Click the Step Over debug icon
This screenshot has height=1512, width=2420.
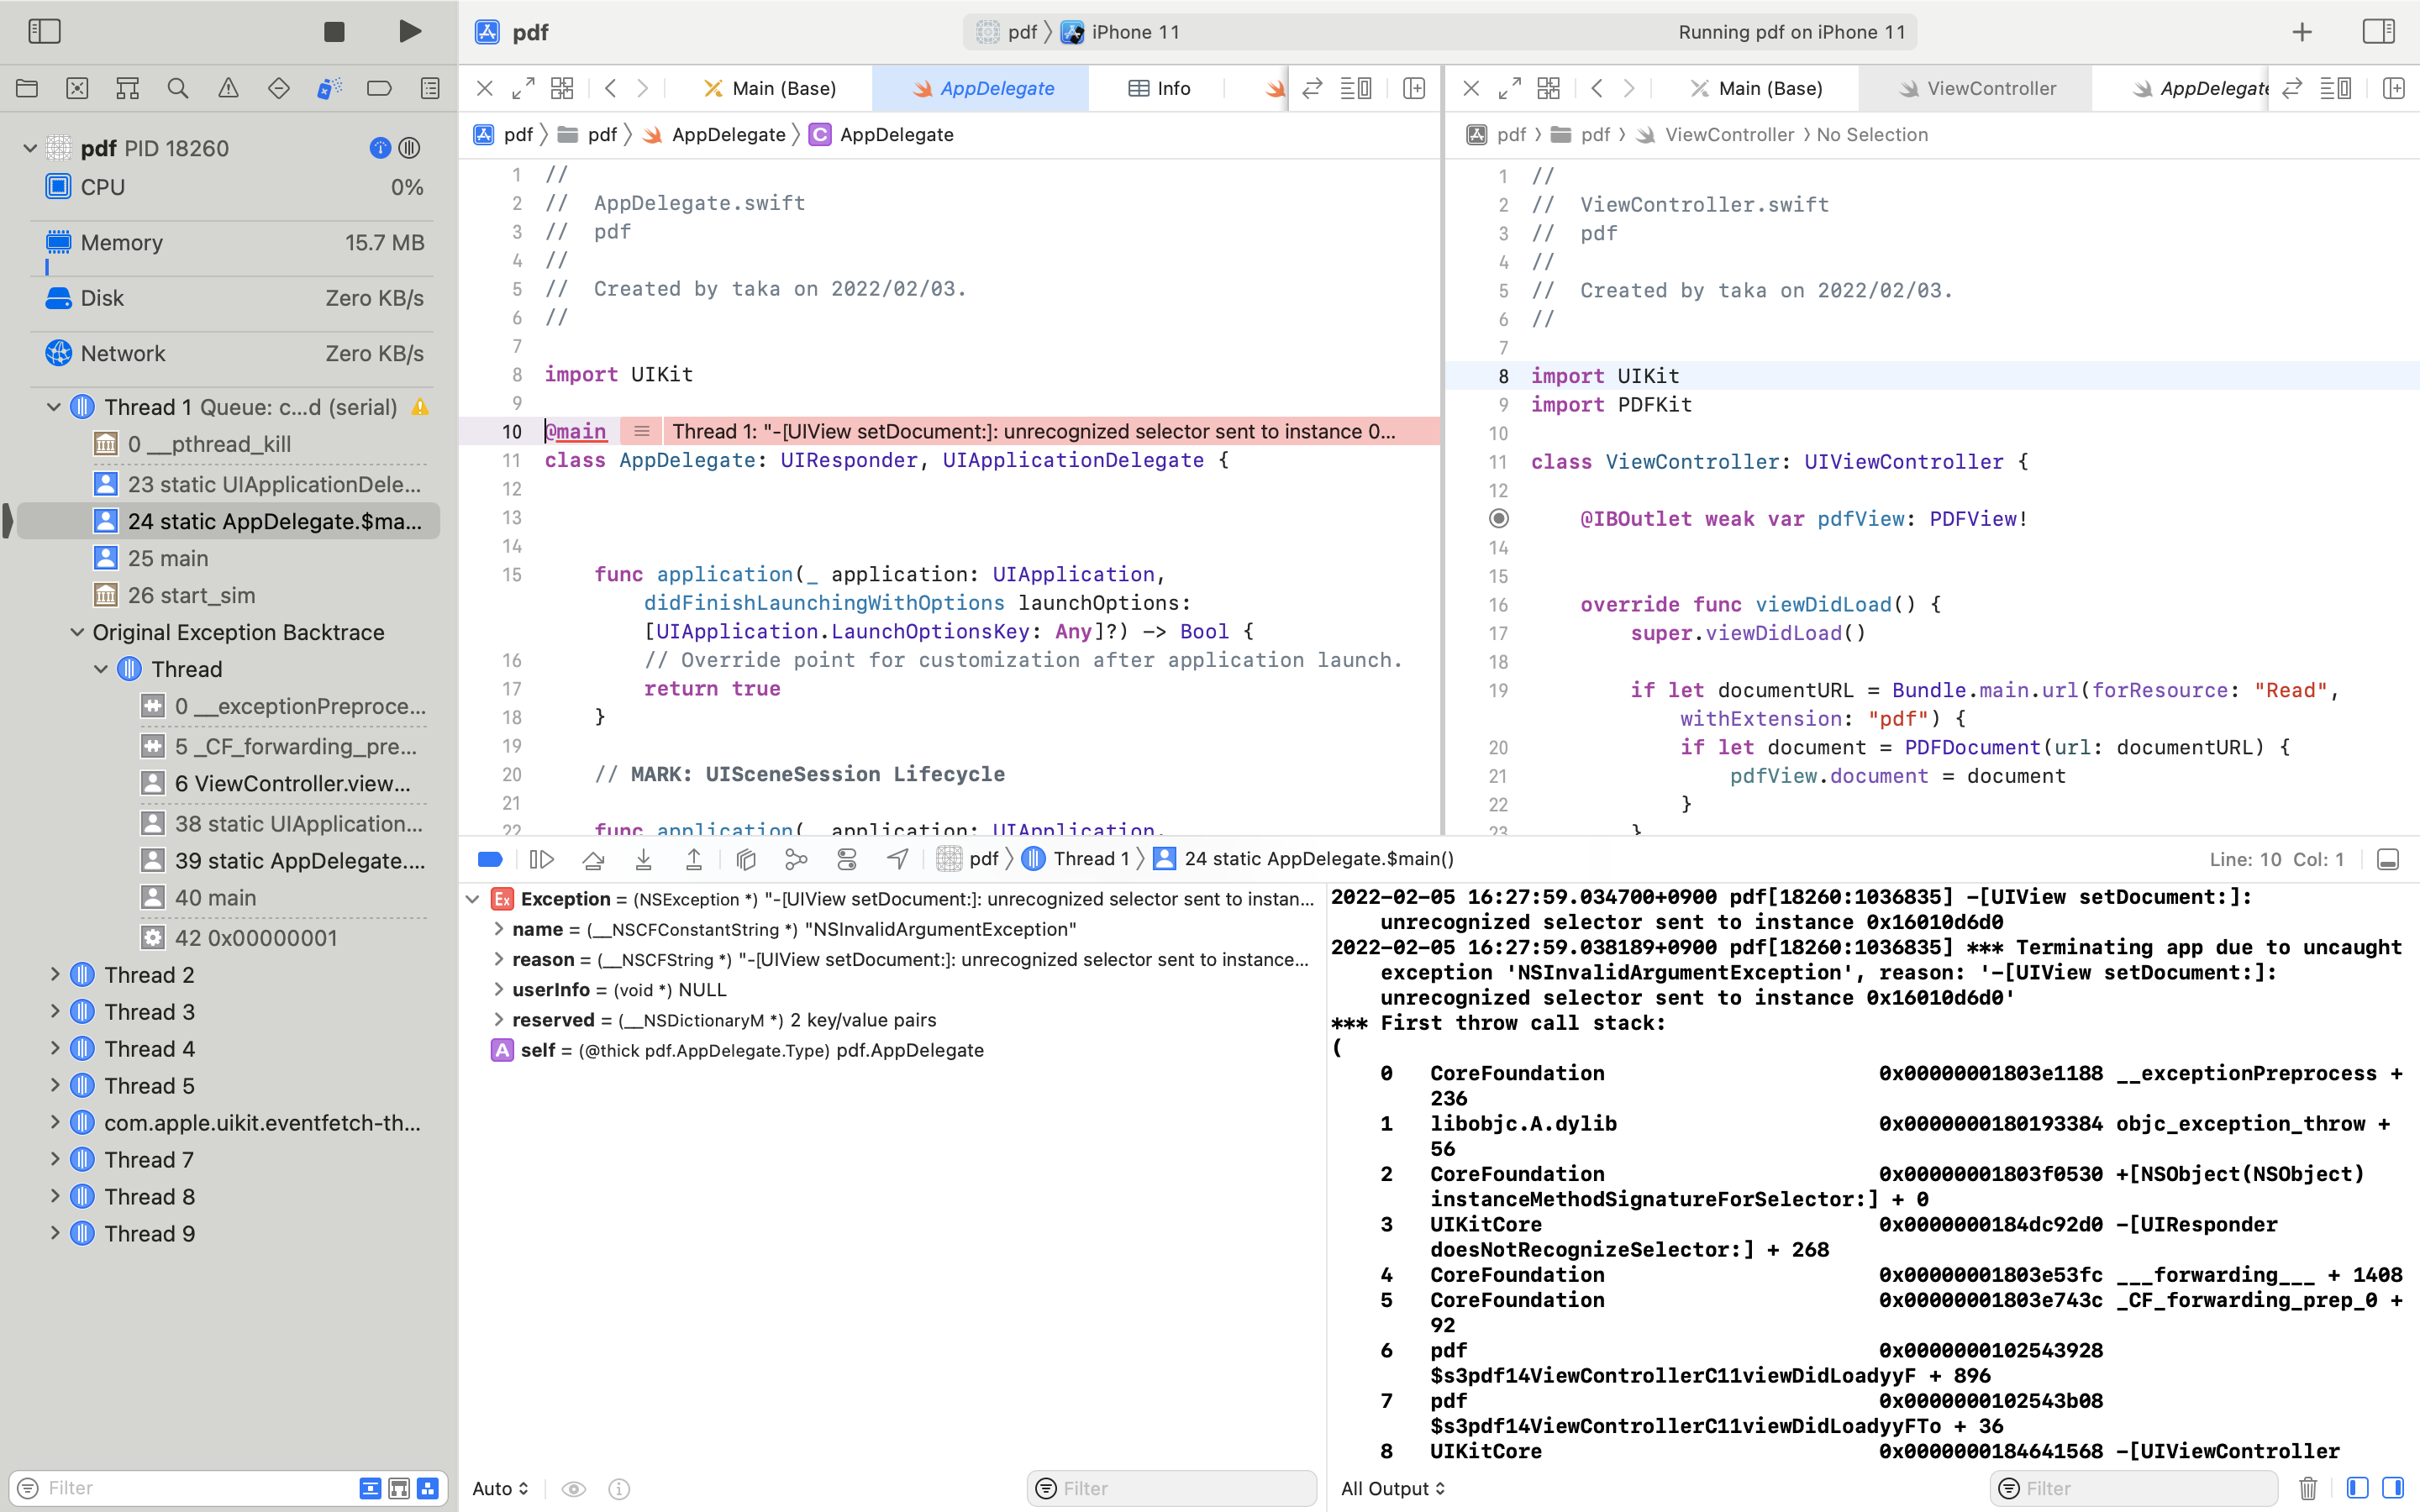pos(593,859)
